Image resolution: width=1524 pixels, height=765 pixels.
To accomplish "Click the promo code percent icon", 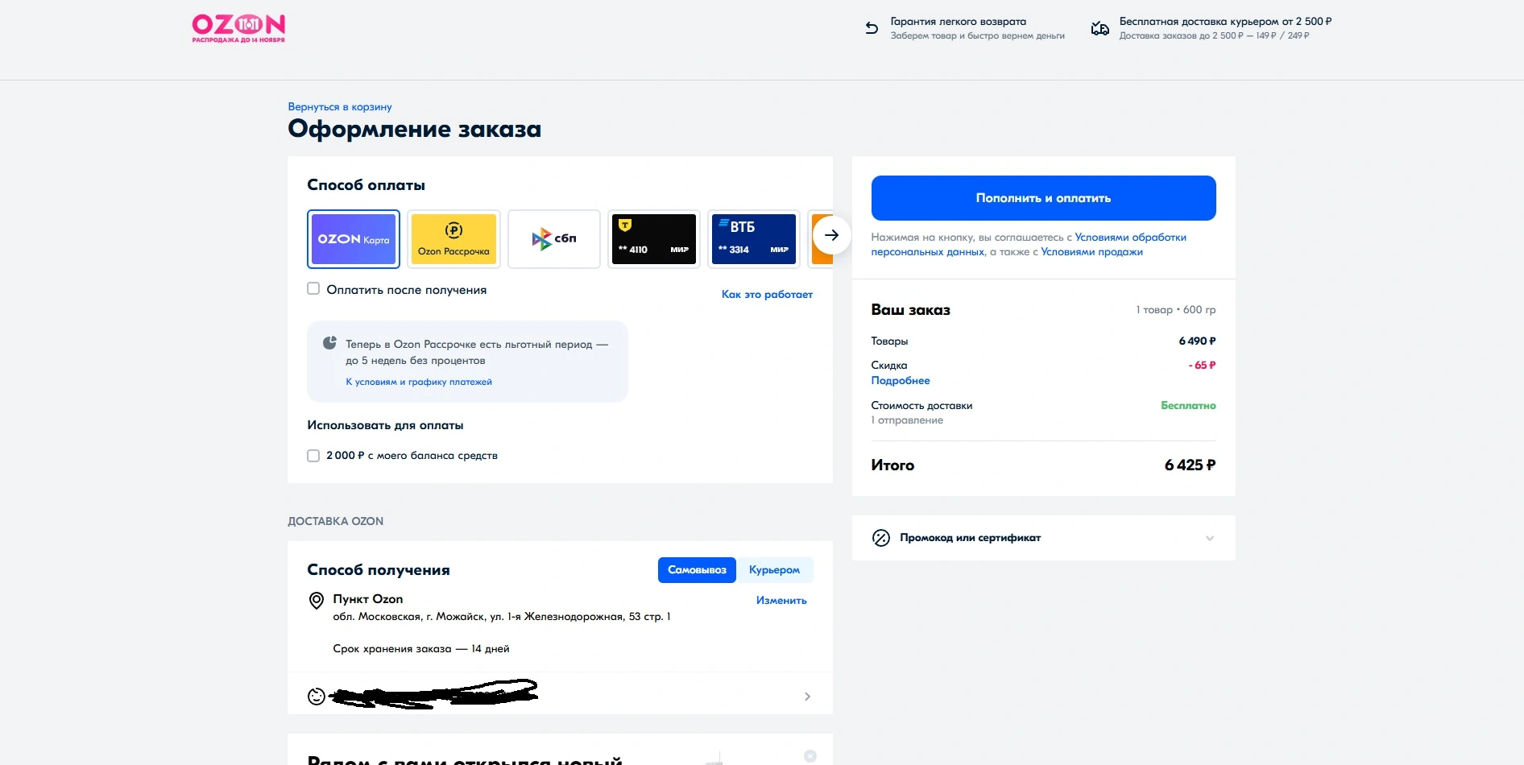I will tap(881, 538).
